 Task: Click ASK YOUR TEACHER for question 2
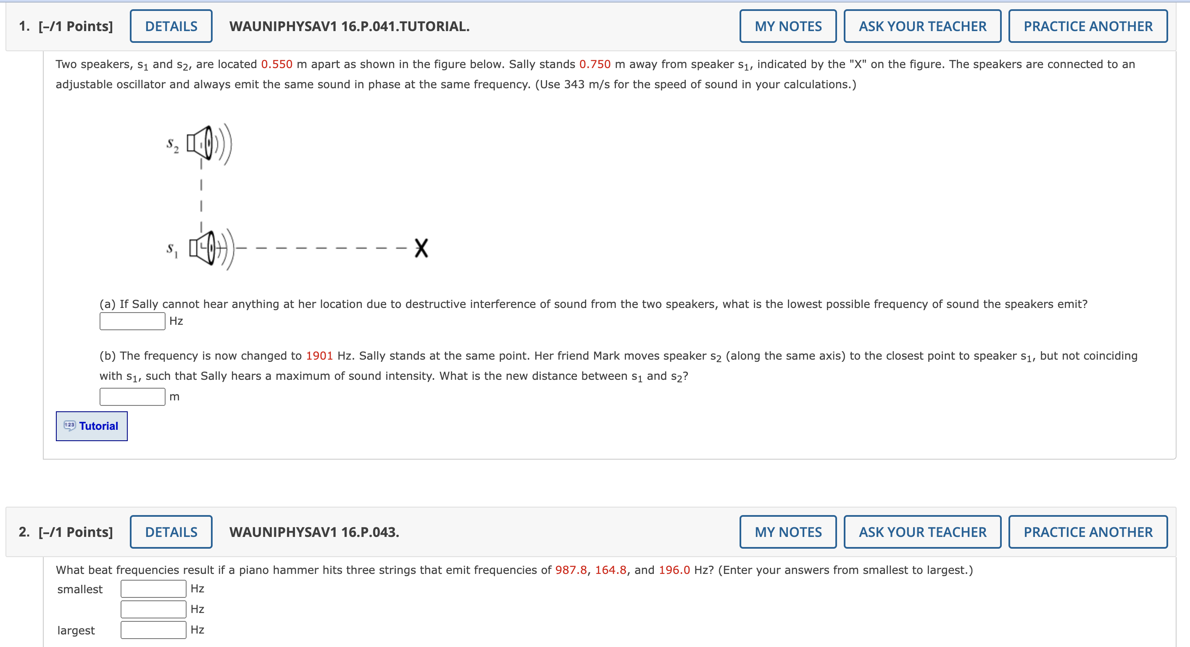pos(922,531)
